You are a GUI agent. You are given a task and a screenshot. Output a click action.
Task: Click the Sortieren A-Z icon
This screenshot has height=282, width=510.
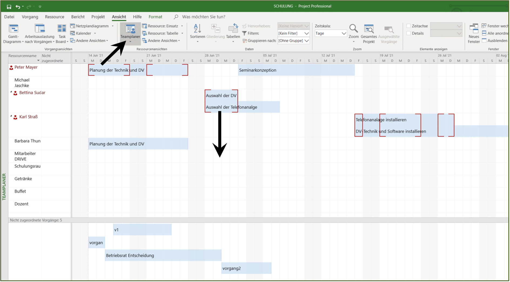click(197, 28)
